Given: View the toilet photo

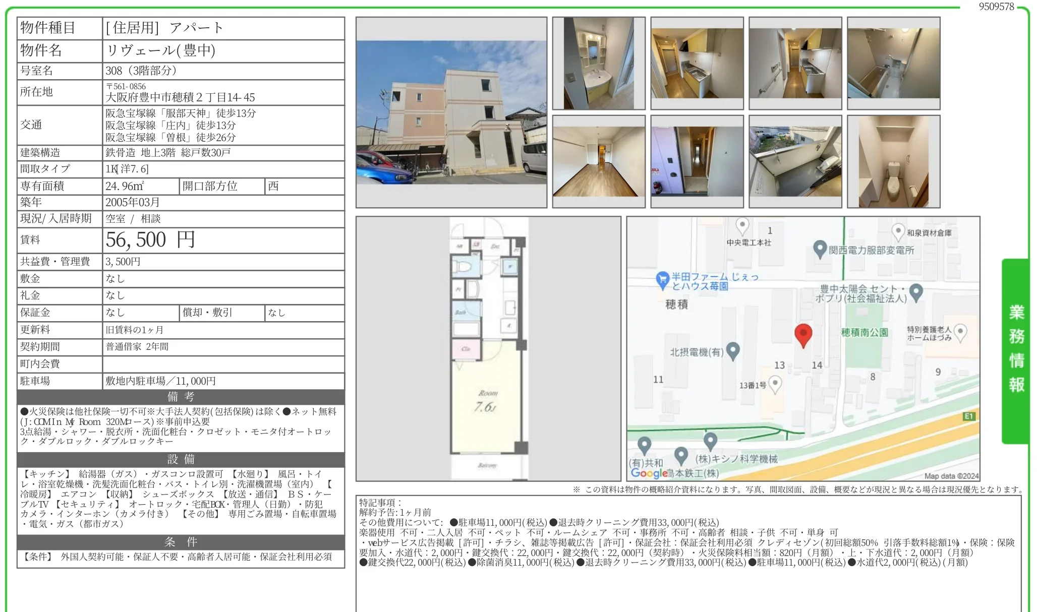Looking at the screenshot, I should click(894, 161).
